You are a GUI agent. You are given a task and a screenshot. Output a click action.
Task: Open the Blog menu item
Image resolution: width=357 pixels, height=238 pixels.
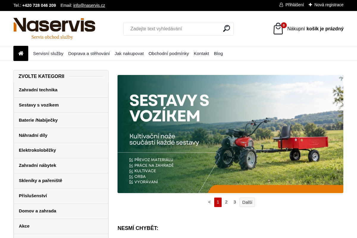pos(218,54)
